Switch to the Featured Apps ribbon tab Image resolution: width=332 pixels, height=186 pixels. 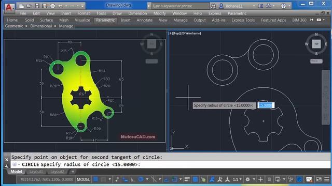pyautogui.click(x=273, y=20)
